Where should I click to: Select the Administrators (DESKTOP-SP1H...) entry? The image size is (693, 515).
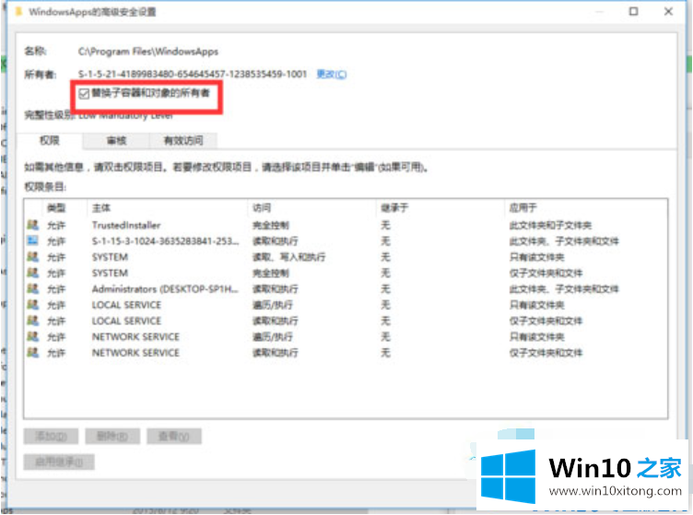pyautogui.click(x=165, y=289)
